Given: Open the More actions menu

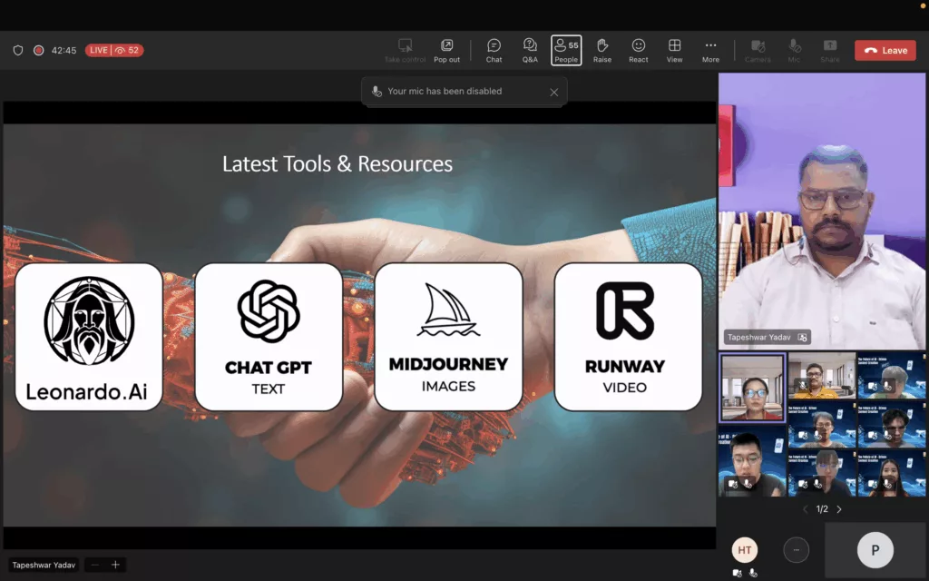Looking at the screenshot, I should (710, 51).
